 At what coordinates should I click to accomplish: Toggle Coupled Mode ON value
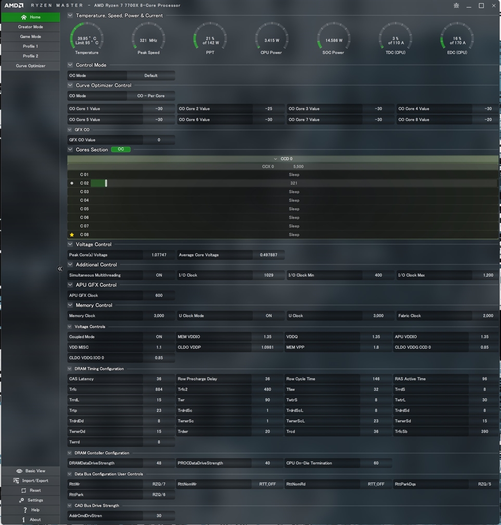(x=159, y=337)
